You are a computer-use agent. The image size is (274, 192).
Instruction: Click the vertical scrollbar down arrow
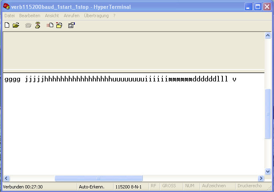click(268, 171)
